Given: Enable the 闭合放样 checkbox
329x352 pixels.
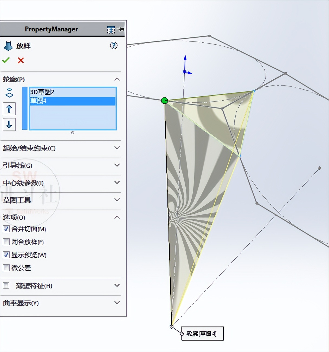Looking at the screenshot, I should tap(6, 242).
